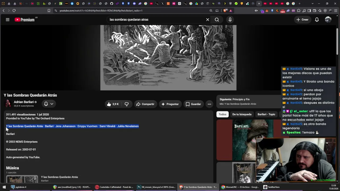This screenshot has height=191, width=340.
Task: Select the 'De tu búsqueda' chip
Action: pos(242,114)
